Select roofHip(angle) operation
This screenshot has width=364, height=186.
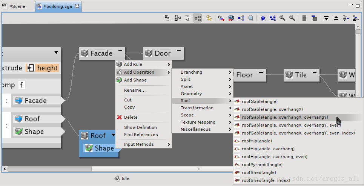(x=298, y=141)
